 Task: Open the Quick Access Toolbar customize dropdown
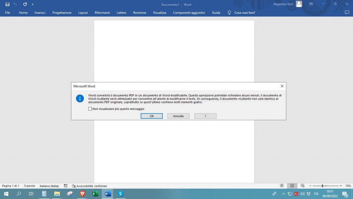tap(32, 4)
